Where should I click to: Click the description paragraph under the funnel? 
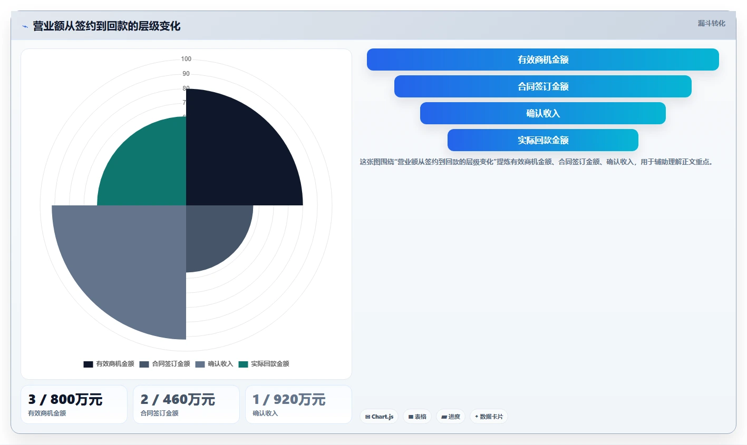pos(537,162)
